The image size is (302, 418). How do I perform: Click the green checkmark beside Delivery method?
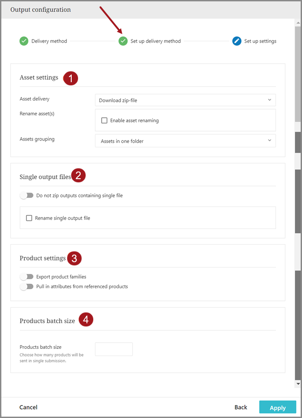tap(24, 41)
